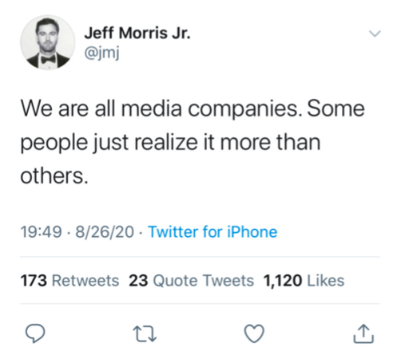Click the display name Jeff Morris Jr.
Image resolution: width=397 pixels, height=355 pixels.
(x=137, y=34)
